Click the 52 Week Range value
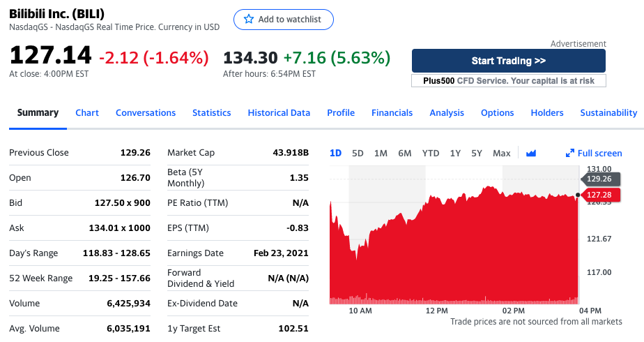The height and width of the screenshot is (342, 644). [119, 278]
